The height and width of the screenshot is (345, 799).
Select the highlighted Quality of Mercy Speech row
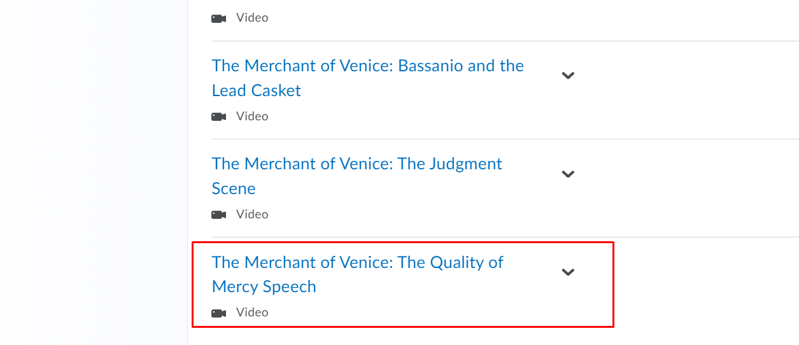tap(403, 285)
